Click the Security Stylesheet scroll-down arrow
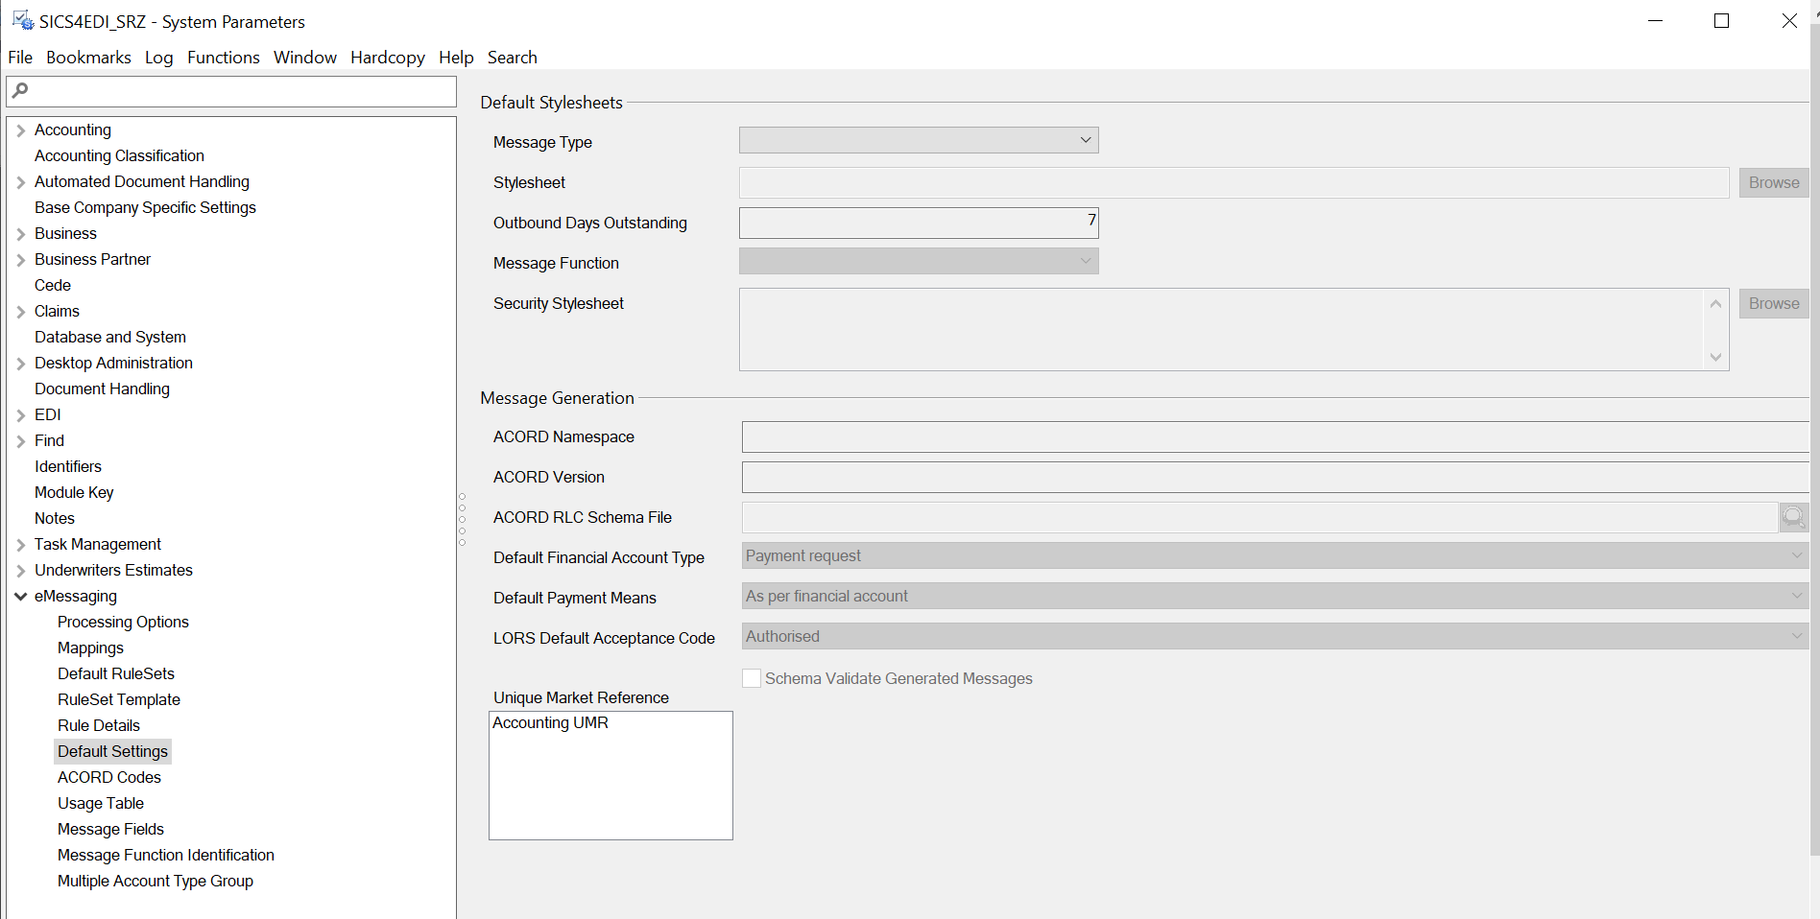 1715,357
